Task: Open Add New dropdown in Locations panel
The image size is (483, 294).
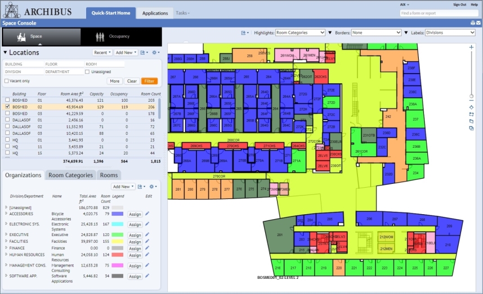Action: pyautogui.click(x=126, y=53)
